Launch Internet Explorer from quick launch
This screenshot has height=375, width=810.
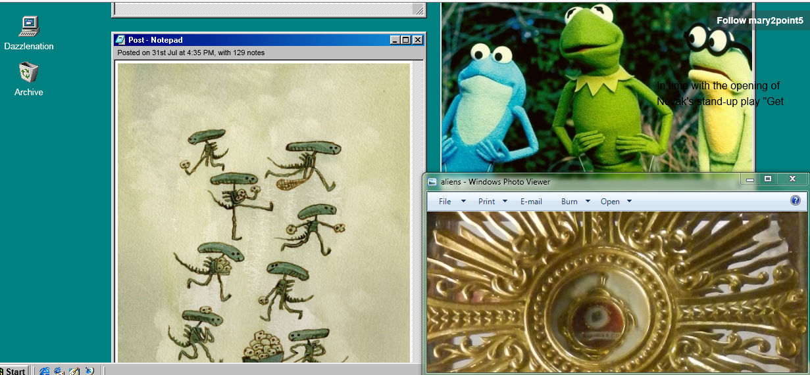coord(45,371)
